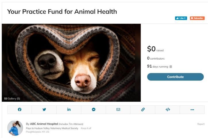Click the ABC Animal Hospital link
Screen dimensions: 208x138
click(44, 124)
